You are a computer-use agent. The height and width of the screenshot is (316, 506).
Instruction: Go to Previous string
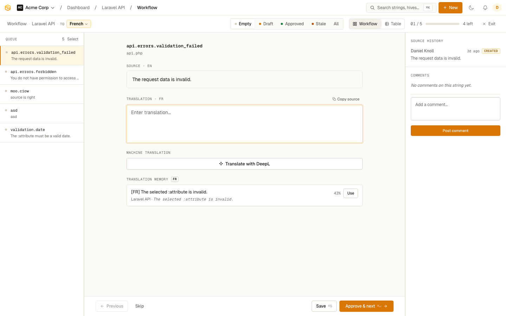[x=112, y=306]
